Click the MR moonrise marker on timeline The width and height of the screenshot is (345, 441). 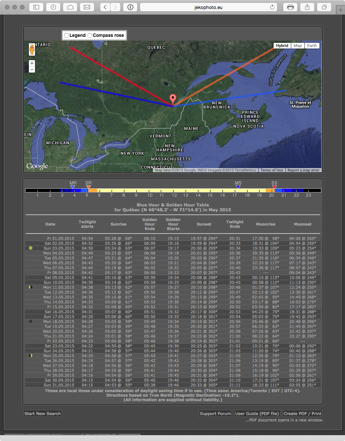73,186
